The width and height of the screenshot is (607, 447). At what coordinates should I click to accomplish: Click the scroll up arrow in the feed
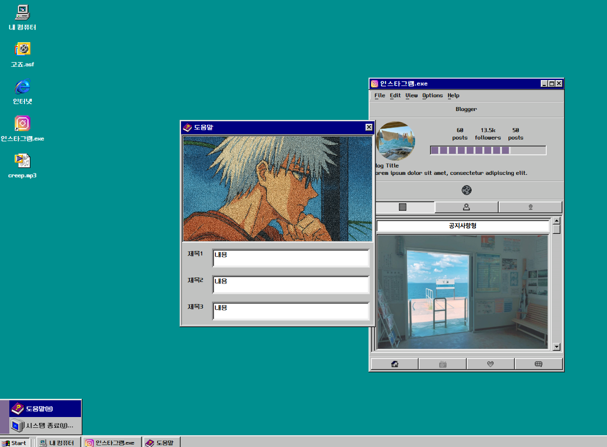click(556, 220)
